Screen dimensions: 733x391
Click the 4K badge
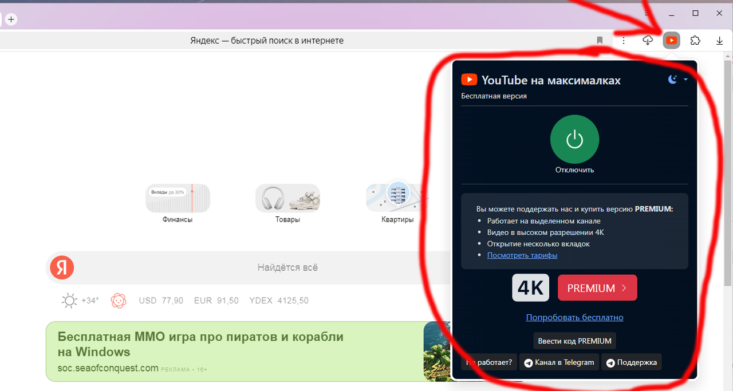coord(530,288)
